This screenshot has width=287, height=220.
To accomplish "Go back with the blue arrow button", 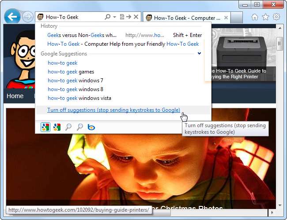I will coord(12,17).
